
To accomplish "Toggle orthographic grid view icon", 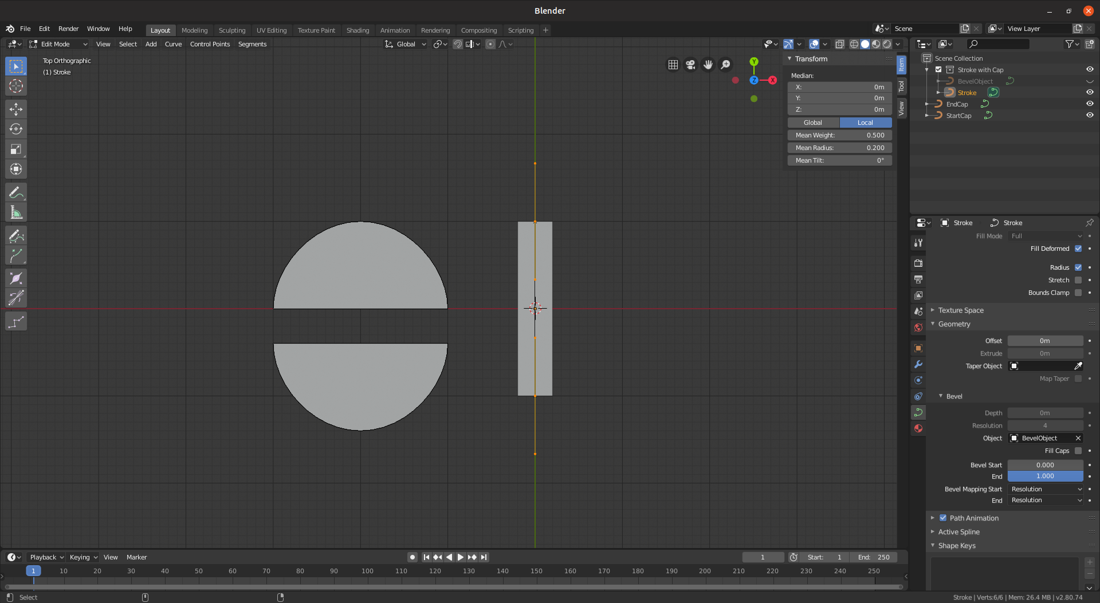I will click(x=673, y=65).
